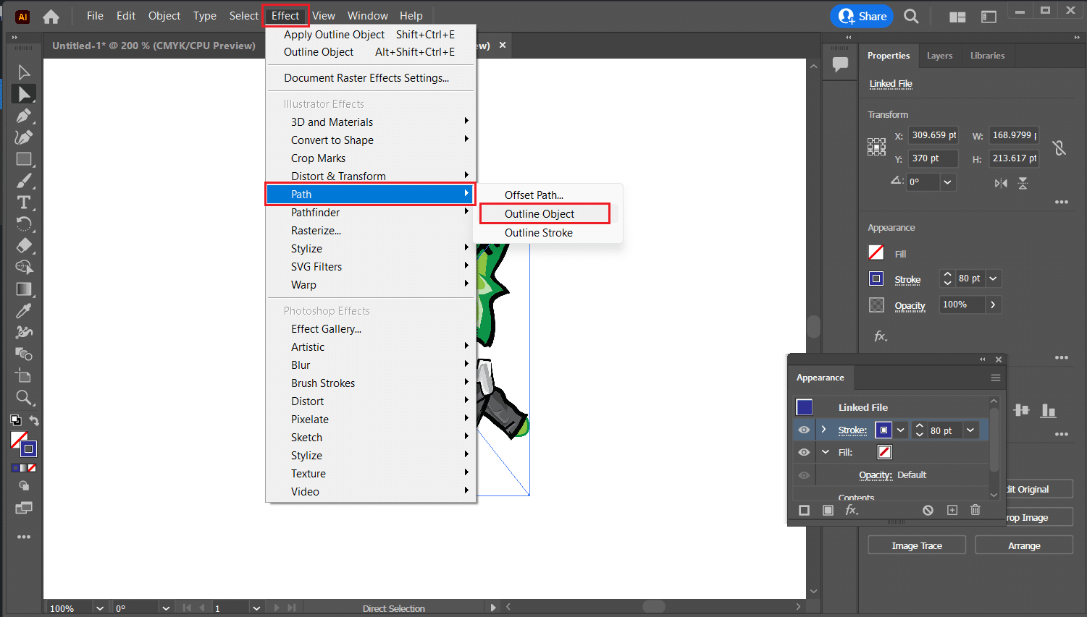Open stroke weight dropdown in Properties
The width and height of the screenshot is (1087, 617).
tap(993, 278)
